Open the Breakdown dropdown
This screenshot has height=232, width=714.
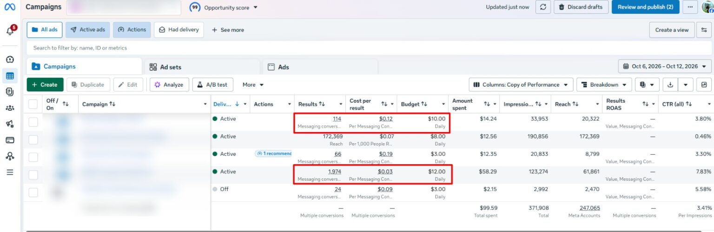tap(604, 85)
